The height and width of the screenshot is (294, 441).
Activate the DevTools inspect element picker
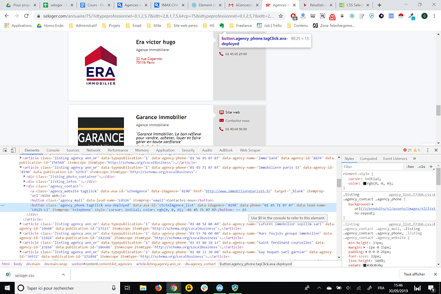coord(5,150)
